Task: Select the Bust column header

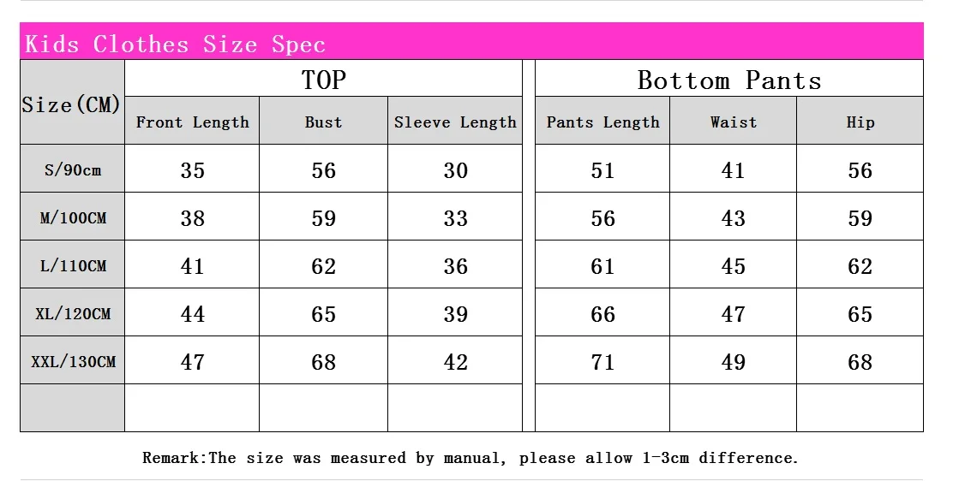Action: pyautogui.click(x=323, y=121)
